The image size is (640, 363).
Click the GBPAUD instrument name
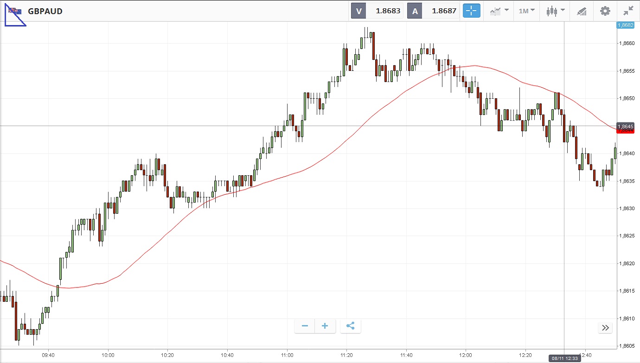click(45, 11)
